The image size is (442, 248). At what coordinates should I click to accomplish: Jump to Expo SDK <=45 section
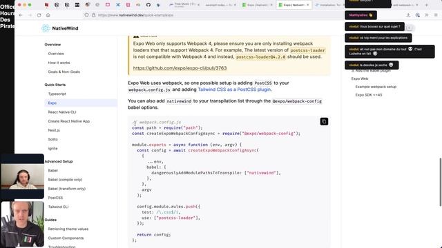(x=369, y=95)
